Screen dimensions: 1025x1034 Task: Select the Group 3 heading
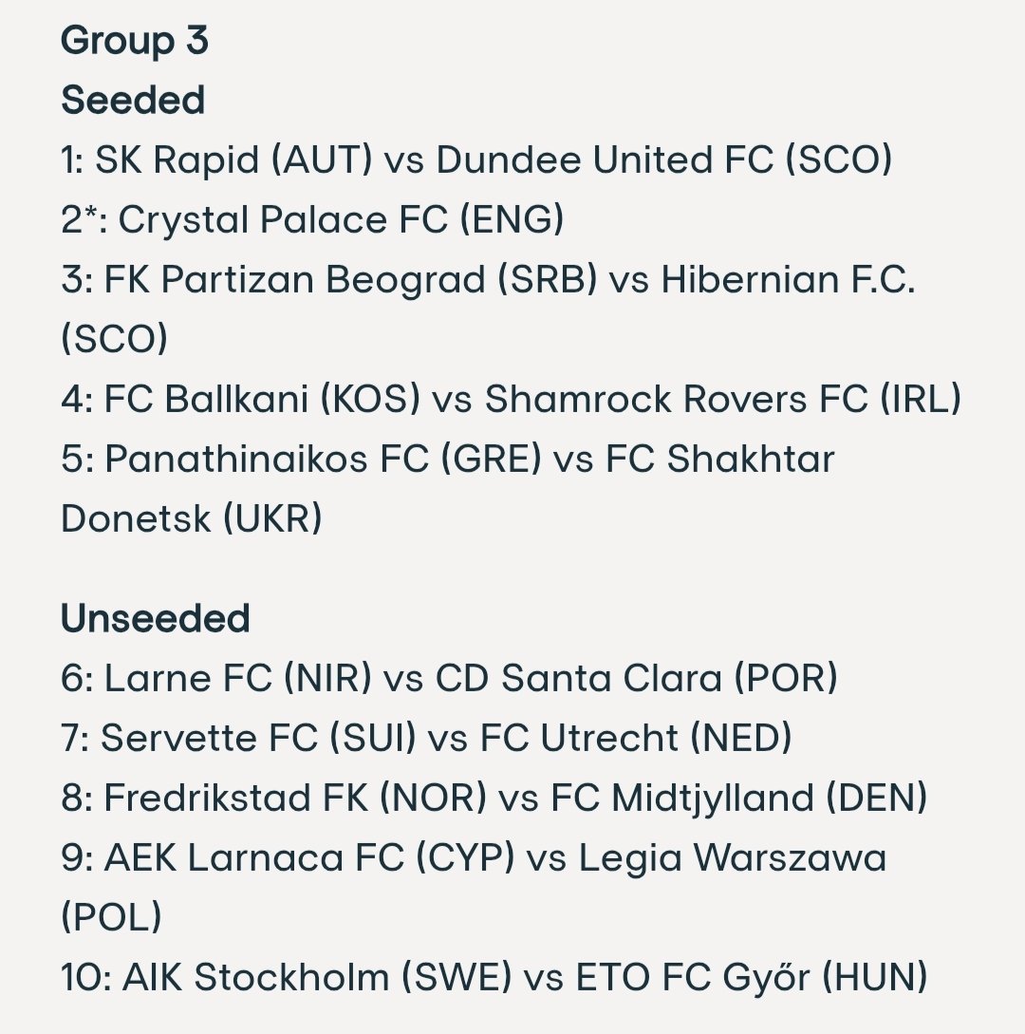135,41
